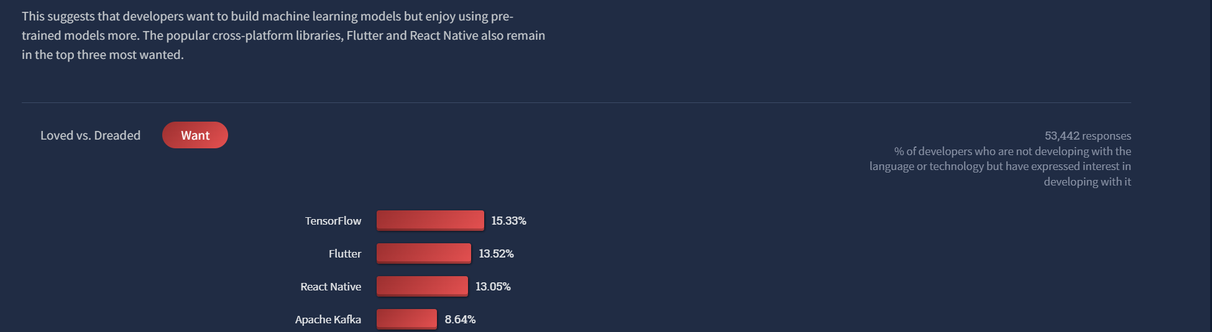Click the 53,442 responses count
This screenshot has height=332, width=1212.
click(x=1088, y=136)
